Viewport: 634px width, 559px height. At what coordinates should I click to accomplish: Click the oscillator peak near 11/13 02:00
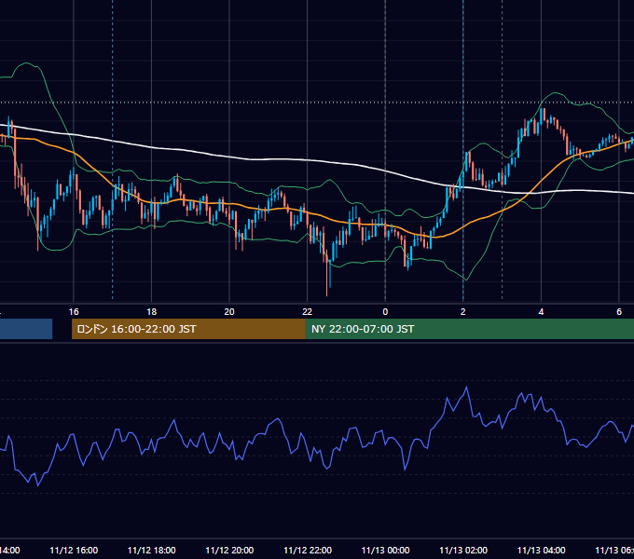(466, 388)
